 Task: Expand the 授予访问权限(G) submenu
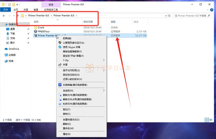click(x=82, y=70)
